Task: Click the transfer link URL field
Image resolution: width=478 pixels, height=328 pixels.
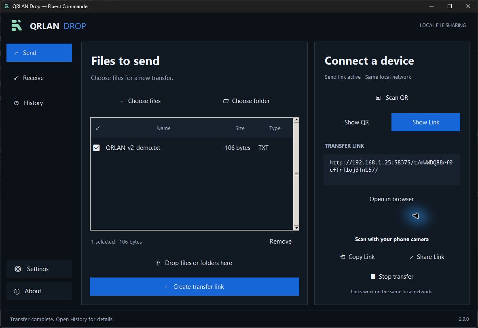Action: (392, 169)
